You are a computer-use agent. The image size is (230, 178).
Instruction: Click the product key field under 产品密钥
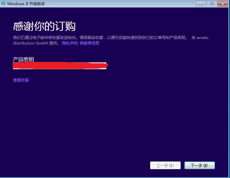[x=60, y=66]
